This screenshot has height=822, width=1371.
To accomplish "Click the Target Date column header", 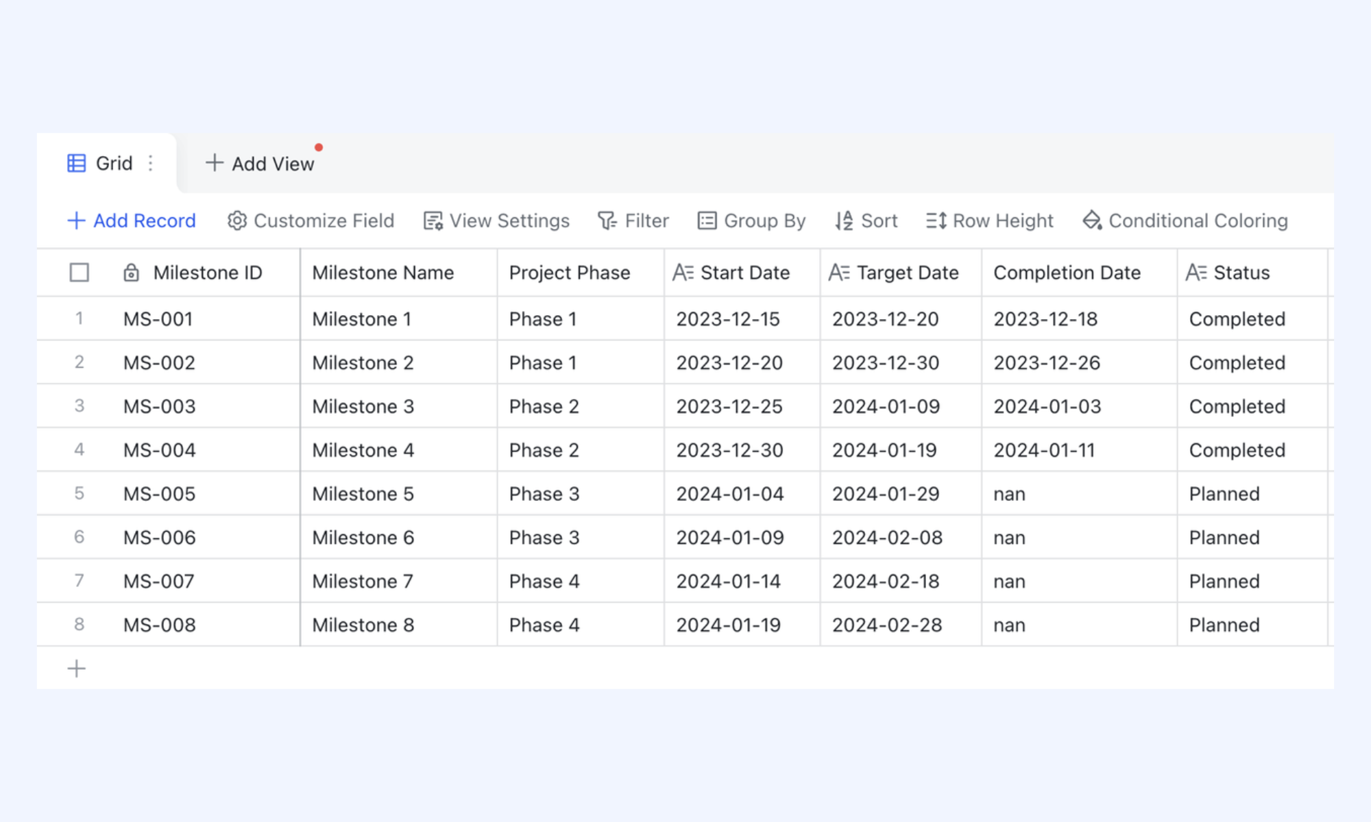I will [901, 273].
